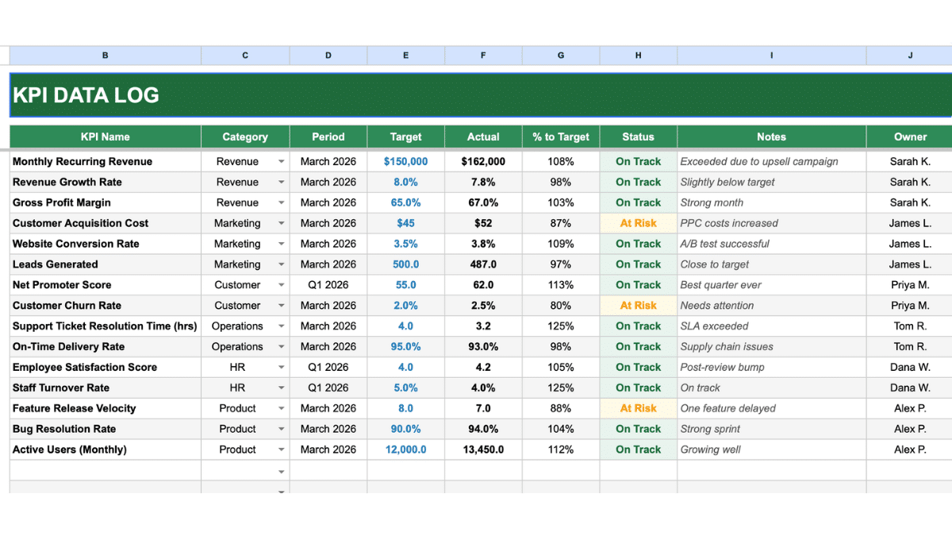Click the Actual value 13,450.0 for Active Users

[483, 449]
